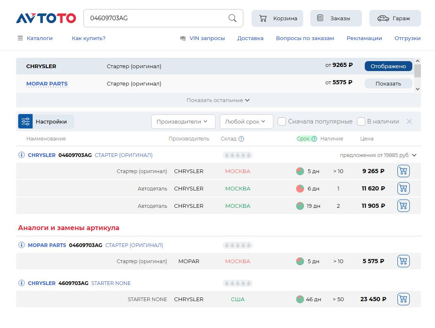The image size is (435, 328).
Task: Check the В наличии checkbox
Action: (361, 121)
